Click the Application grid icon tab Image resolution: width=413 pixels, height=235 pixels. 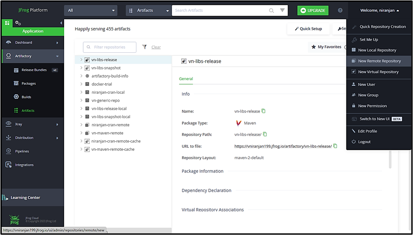7,23
